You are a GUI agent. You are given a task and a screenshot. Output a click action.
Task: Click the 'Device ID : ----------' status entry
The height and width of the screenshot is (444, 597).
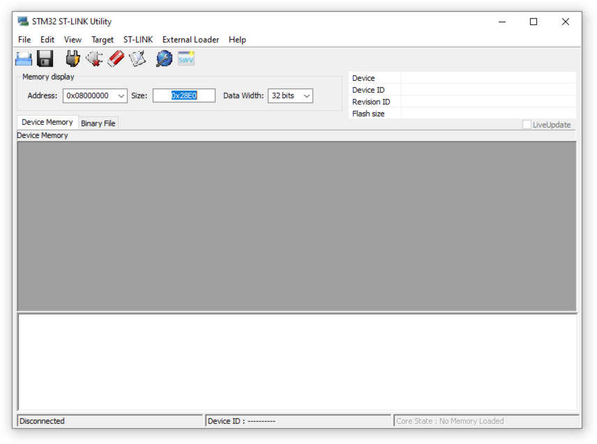[241, 421]
